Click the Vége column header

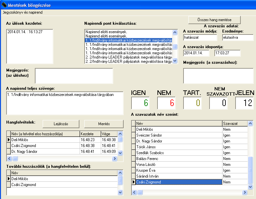[109, 134]
